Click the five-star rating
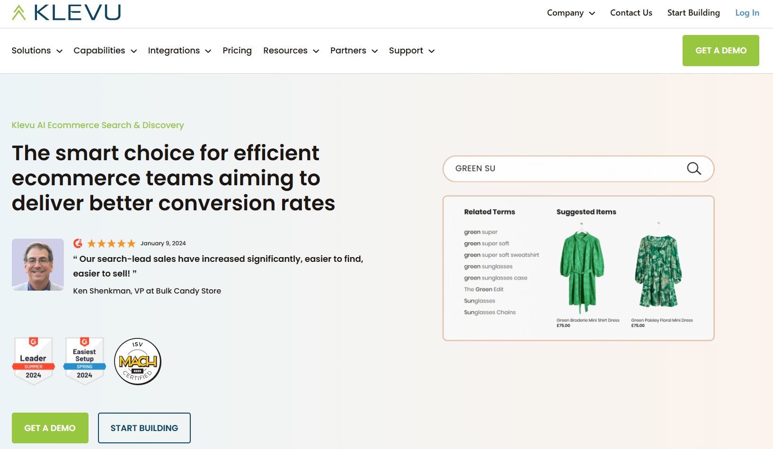 pos(111,243)
